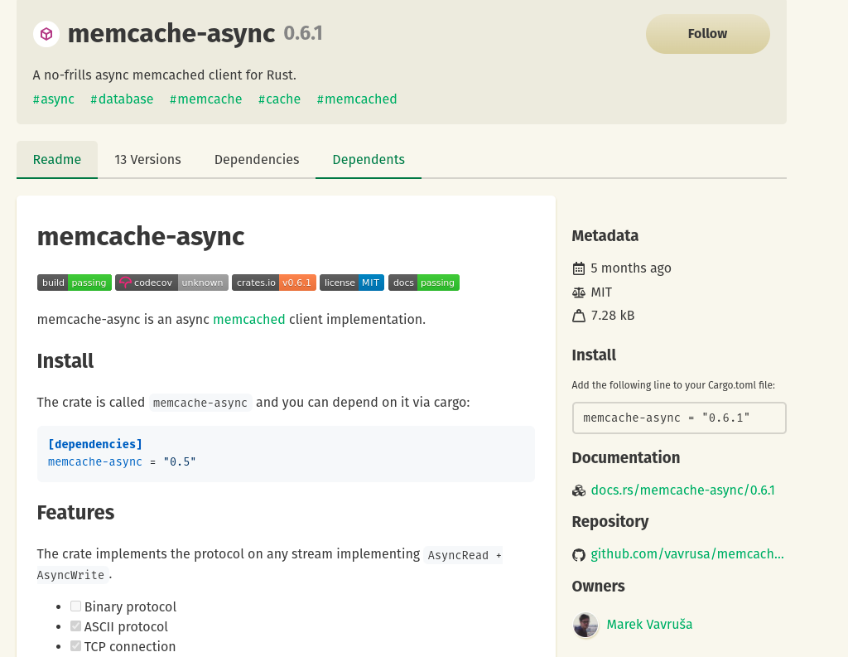The width and height of the screenshot is (848, 657).
Task: Open the Dependencies tab
Action: [x=257, y=160]
